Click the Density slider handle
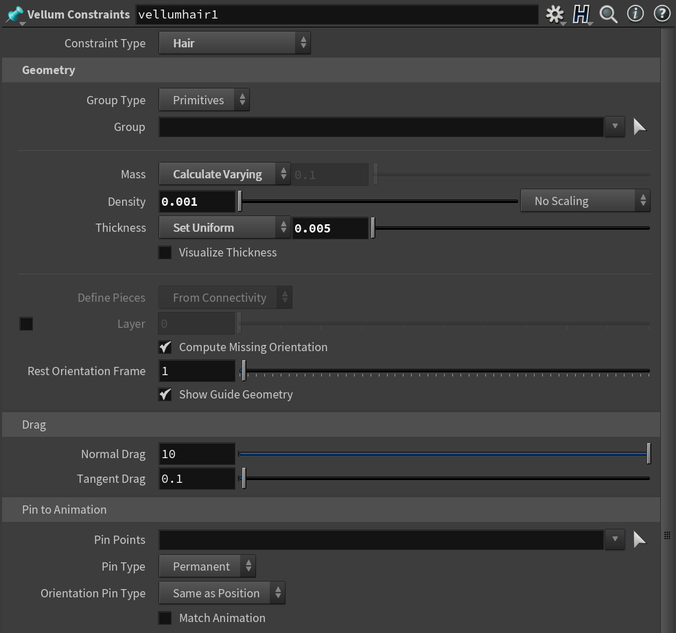 point(240,201)
